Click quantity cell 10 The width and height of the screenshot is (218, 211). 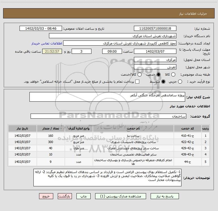[x=51, y=154]
